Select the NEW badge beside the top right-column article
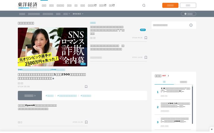The width and height of the screenshot is (214, 133). (143, 30)
